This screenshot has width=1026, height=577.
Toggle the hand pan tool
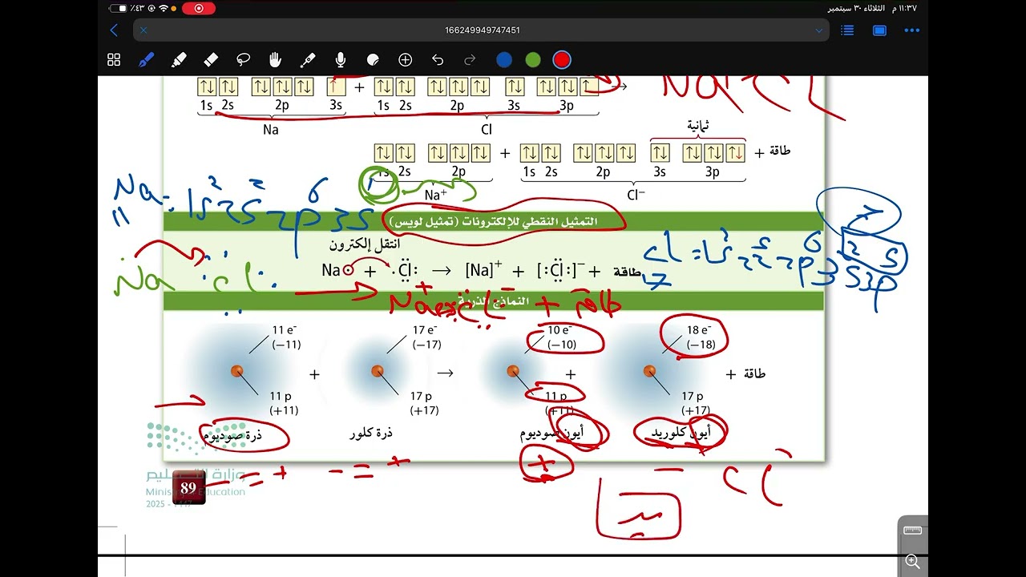tap(276, 60)
